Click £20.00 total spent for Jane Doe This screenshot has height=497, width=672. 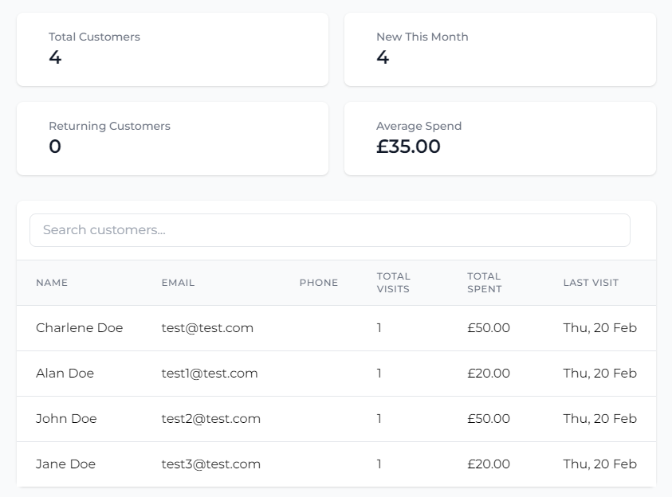(489, 464)
